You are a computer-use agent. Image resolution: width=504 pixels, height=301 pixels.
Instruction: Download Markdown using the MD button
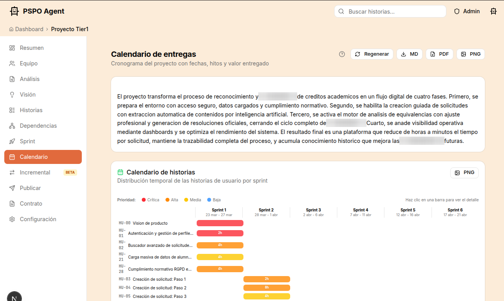point(409,54)
